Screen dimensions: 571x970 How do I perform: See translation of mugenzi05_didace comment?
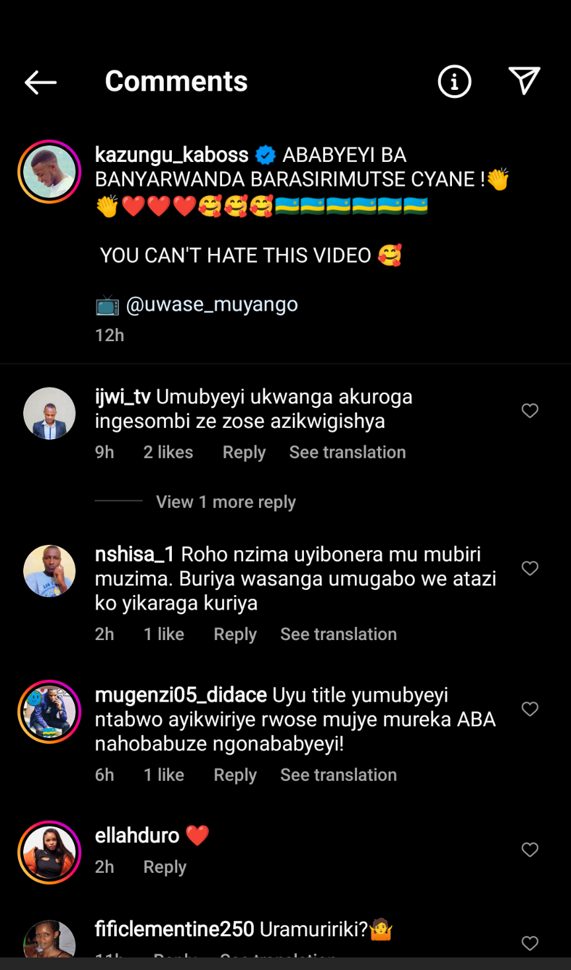(x=338, y=775)
